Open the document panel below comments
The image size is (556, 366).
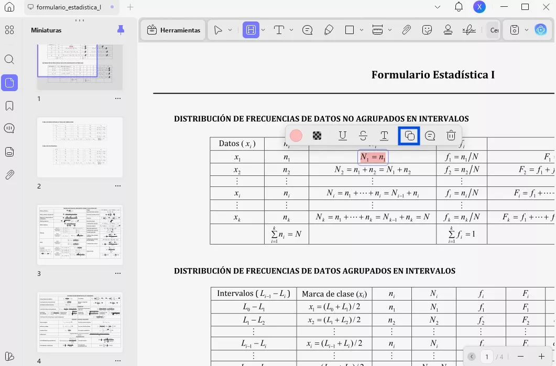pos(9,152)
